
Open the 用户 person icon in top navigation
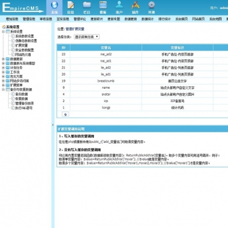tap(119, 5)
